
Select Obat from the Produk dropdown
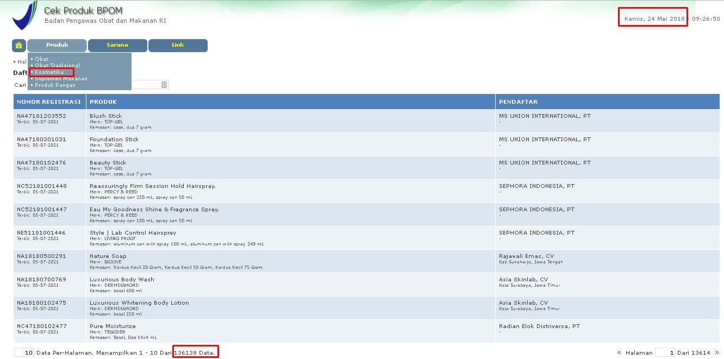pos(42,59)
